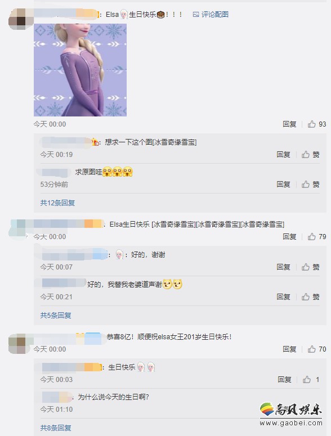Expand 共12条回复 thread
Viewport: 331px width, 436px height.
(57, 203)
